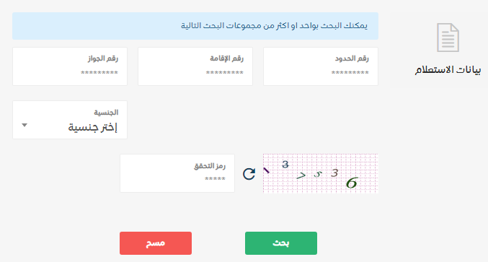Focus the رقم الإقامة input field
488x262 pixels.
(x=195, y=66)
